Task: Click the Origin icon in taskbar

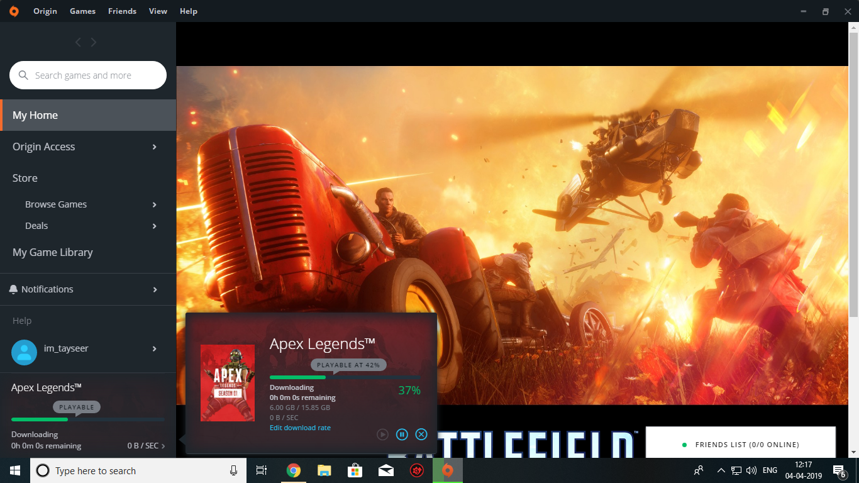Action: pyautogui.click(x=447, y=470)
